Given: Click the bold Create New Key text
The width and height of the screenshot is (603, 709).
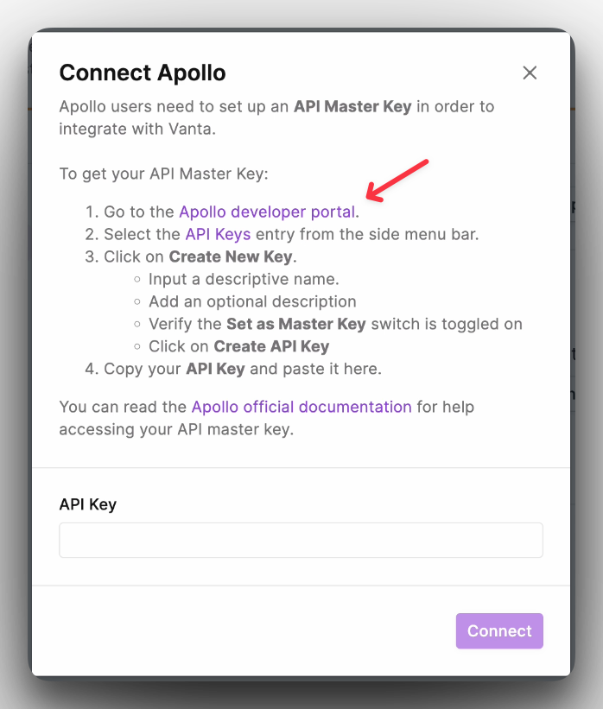Looking at the screenshot, I should 231,256.
